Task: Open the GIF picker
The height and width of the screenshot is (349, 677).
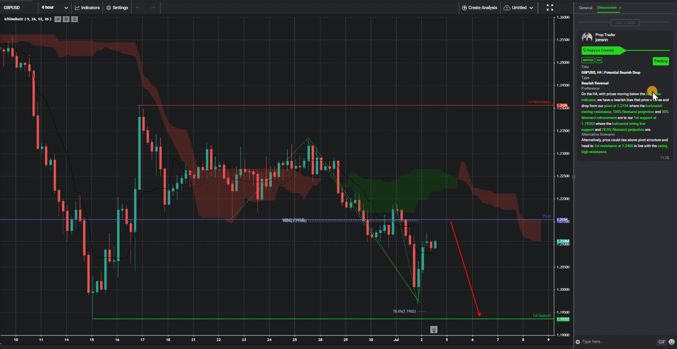Action: [x=662, y=342]
